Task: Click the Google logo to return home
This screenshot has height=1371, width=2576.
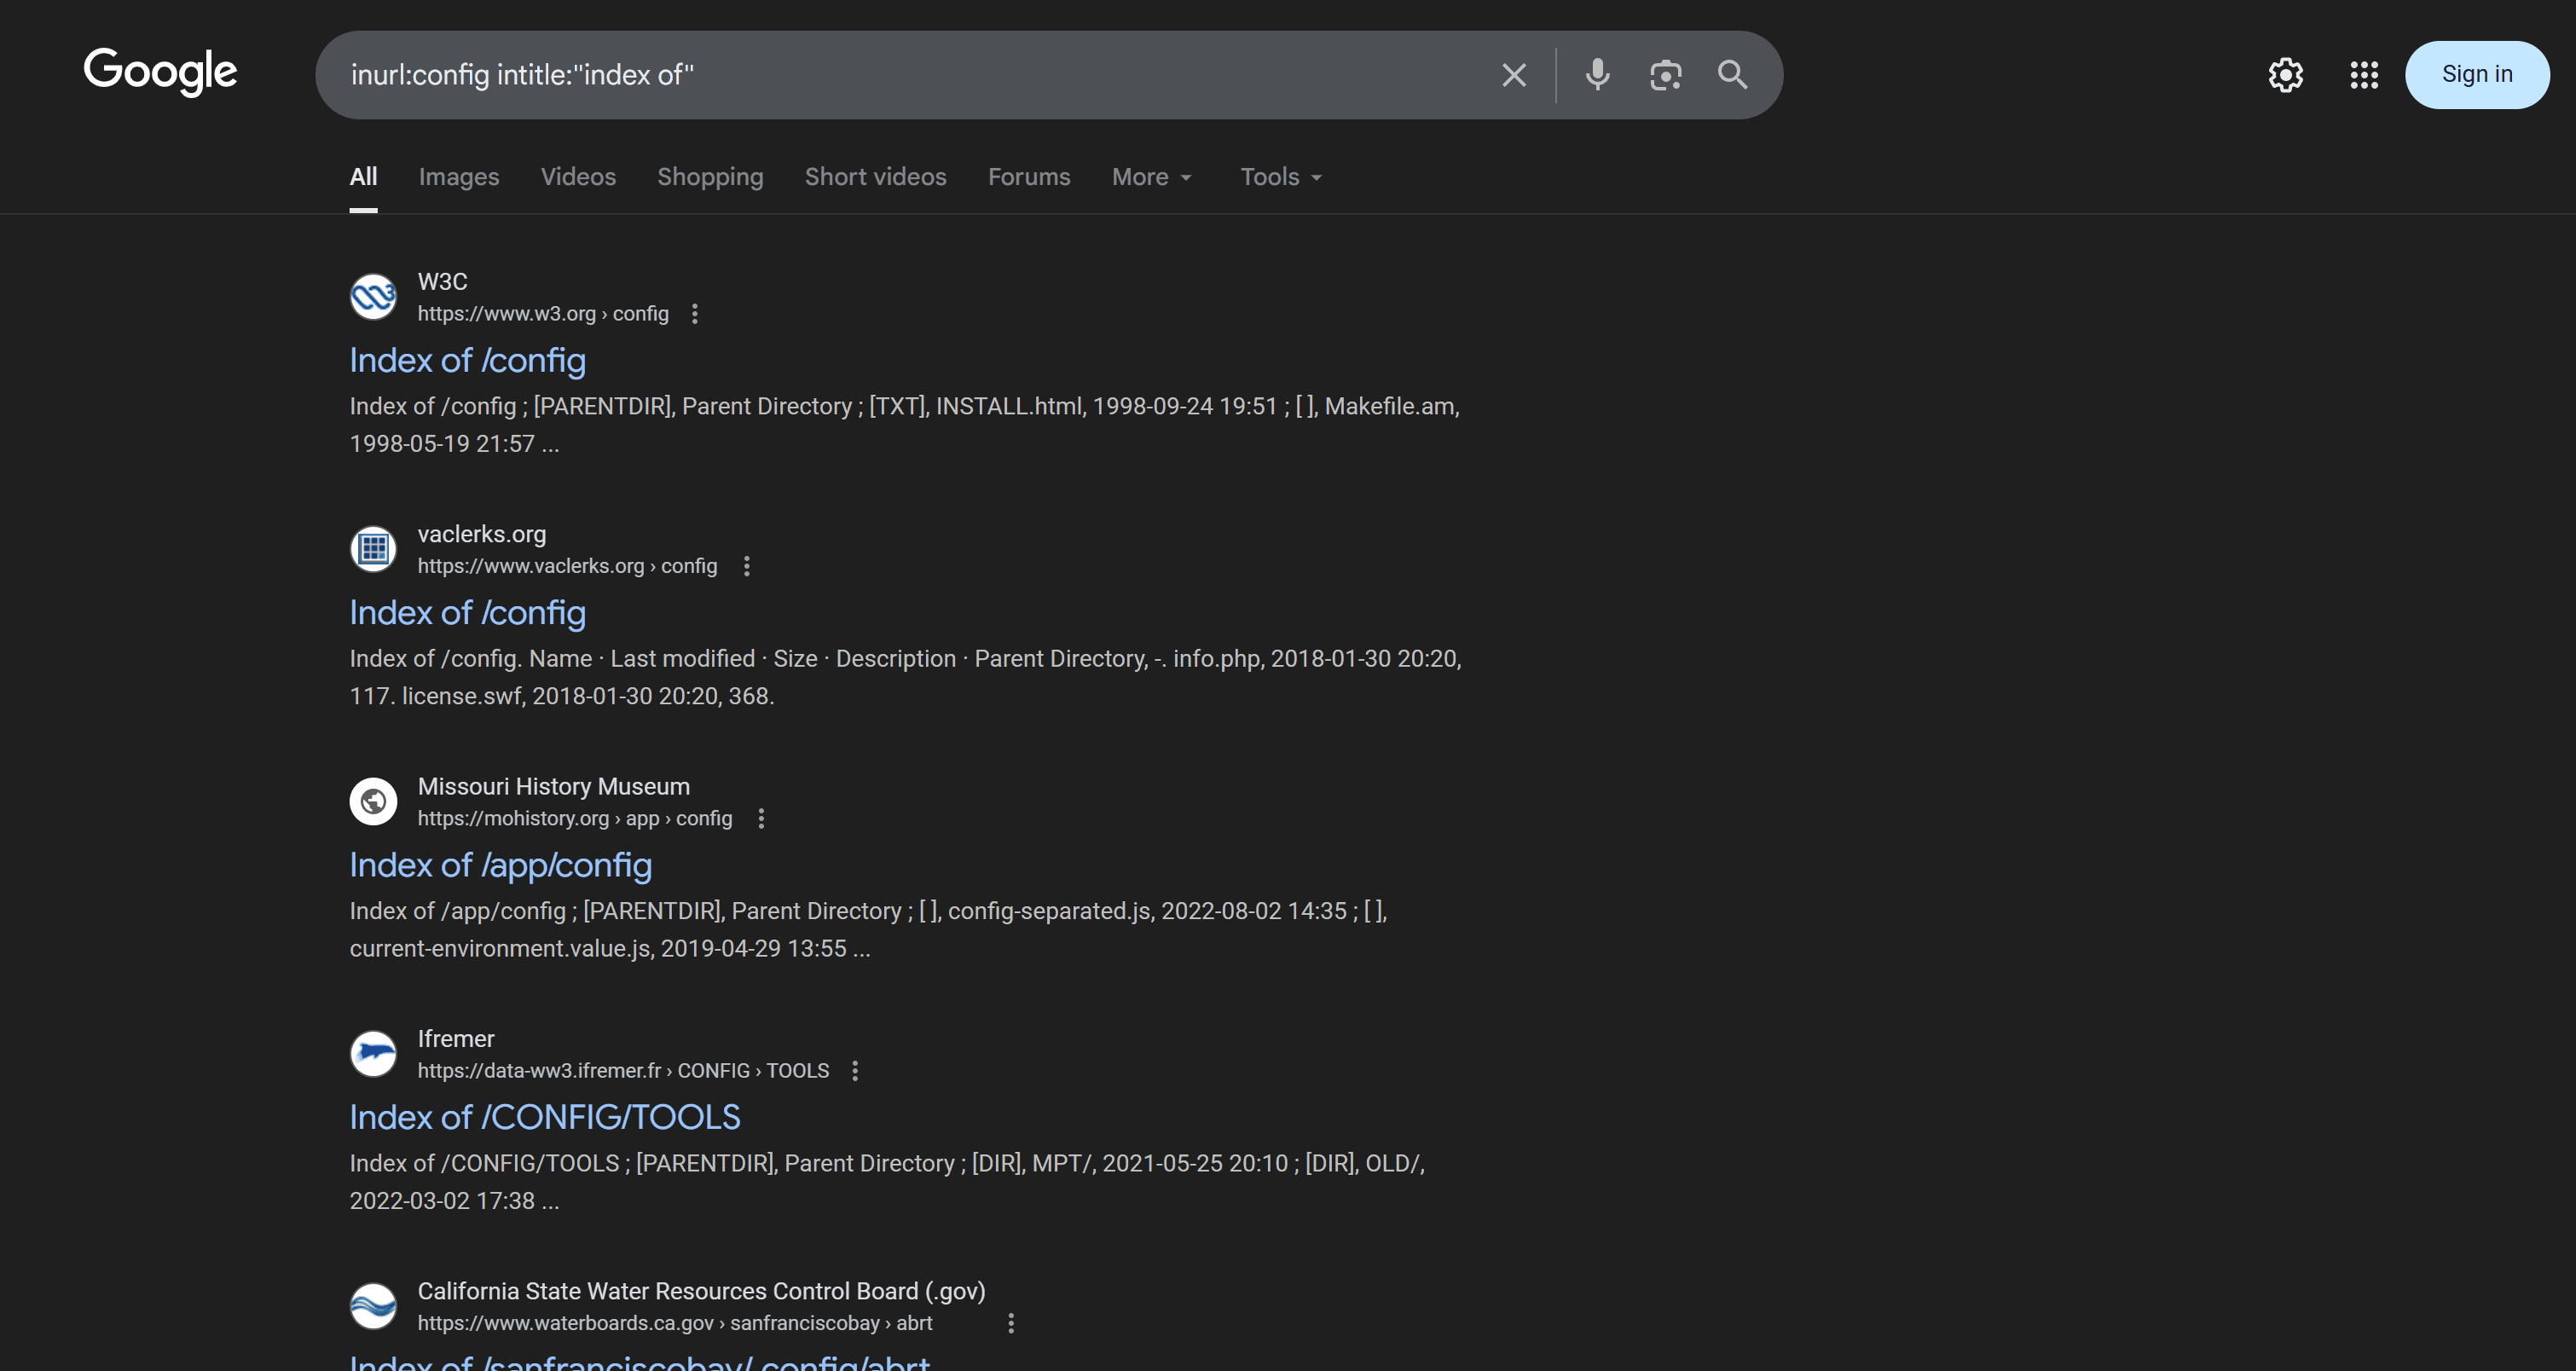Action: [x=160, y=72]
